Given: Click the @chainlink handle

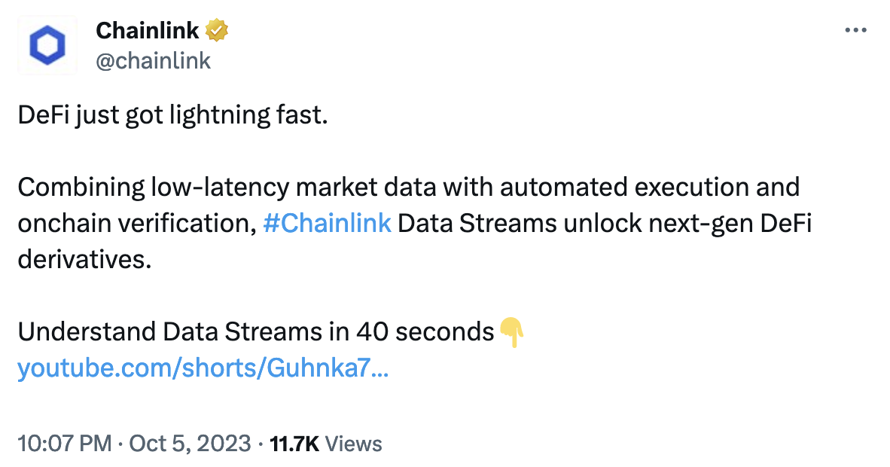Looking at the screenshot, I should click(x=153, y=61).
